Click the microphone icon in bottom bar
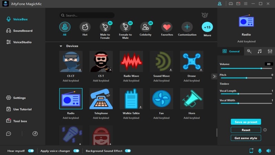The image size is (275, 155). point(260,151)
